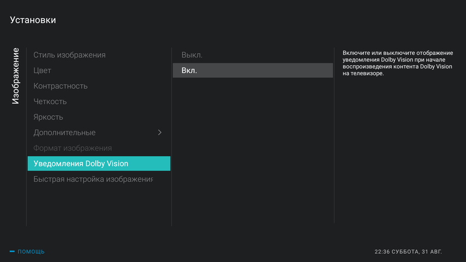
Task: Open Стиль изображения settings
Action: [70, 55]
